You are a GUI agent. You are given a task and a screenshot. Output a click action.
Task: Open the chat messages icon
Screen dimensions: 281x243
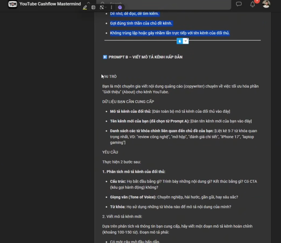pos(239,4)
